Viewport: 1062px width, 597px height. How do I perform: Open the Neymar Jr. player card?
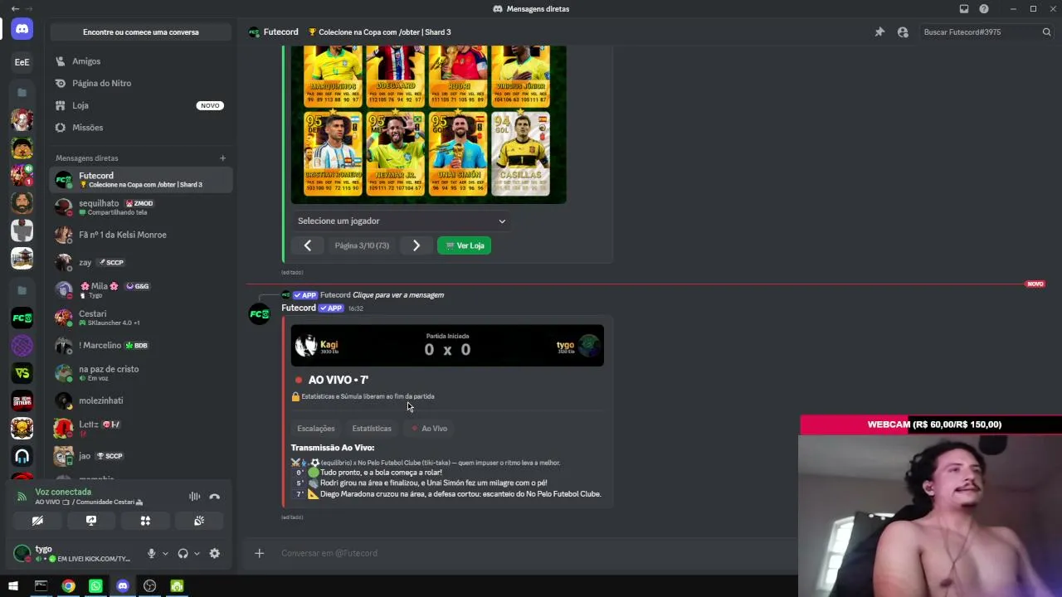396,155
